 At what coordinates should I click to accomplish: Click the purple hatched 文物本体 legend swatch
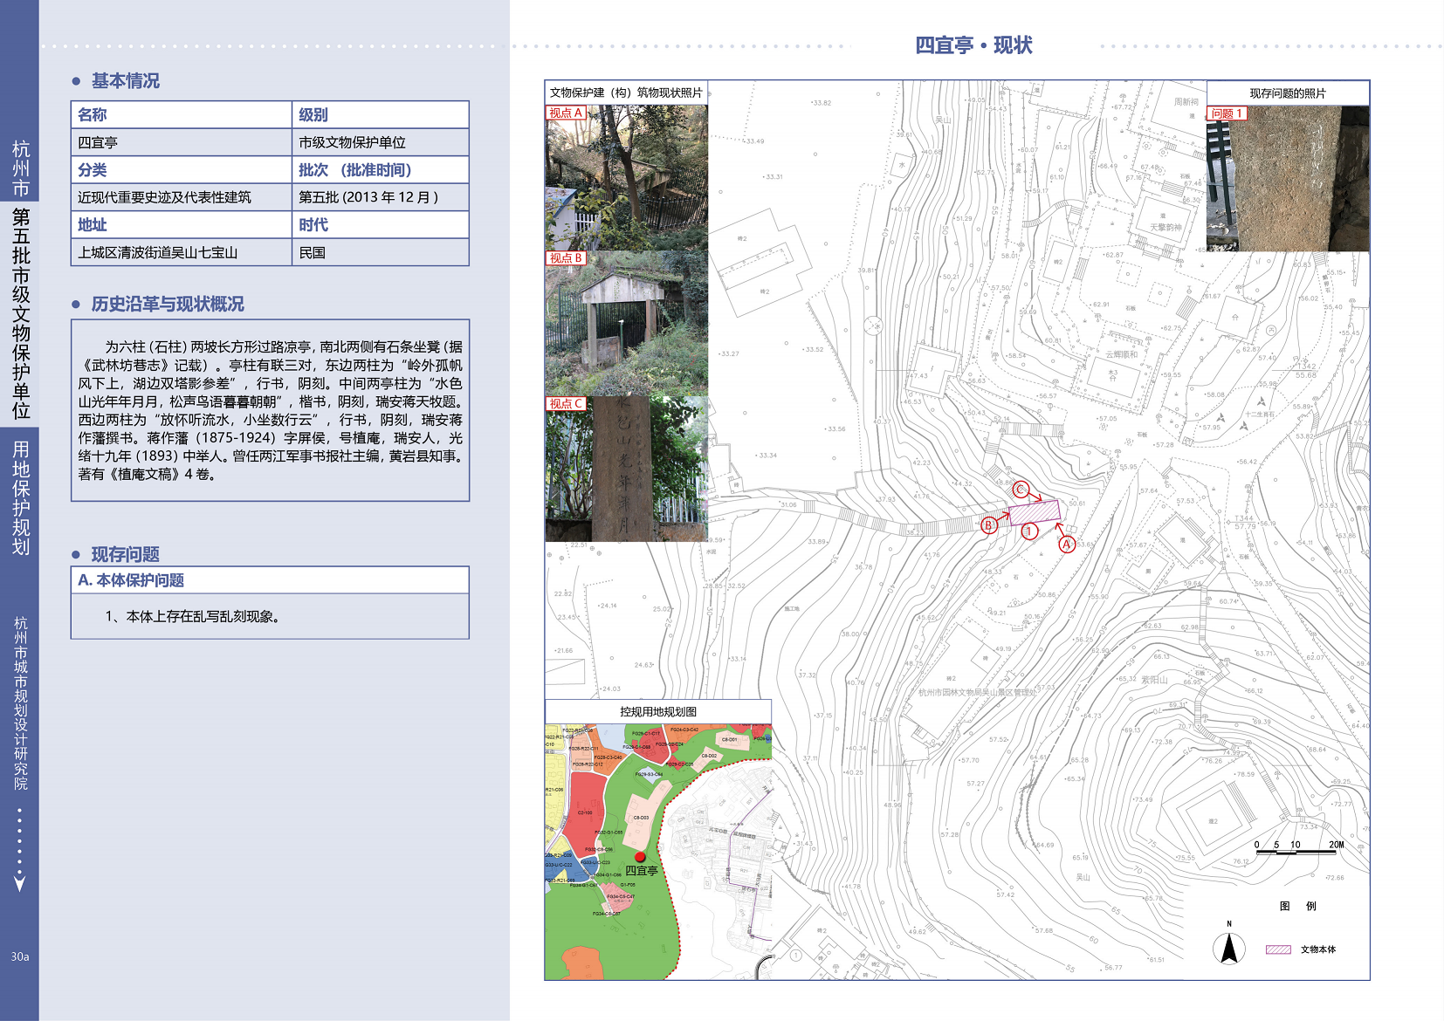[x=1278, y=949]
